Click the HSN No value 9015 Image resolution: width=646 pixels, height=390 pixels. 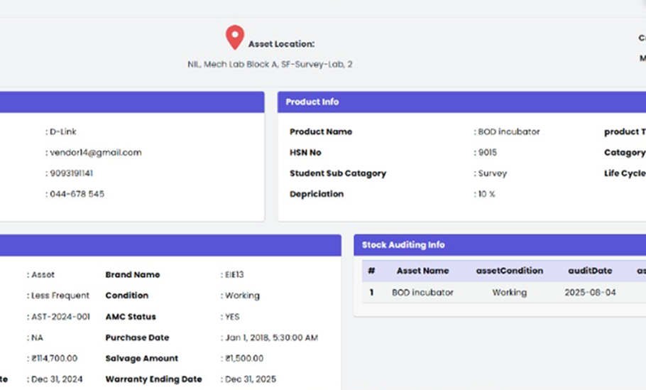(488, 153)
